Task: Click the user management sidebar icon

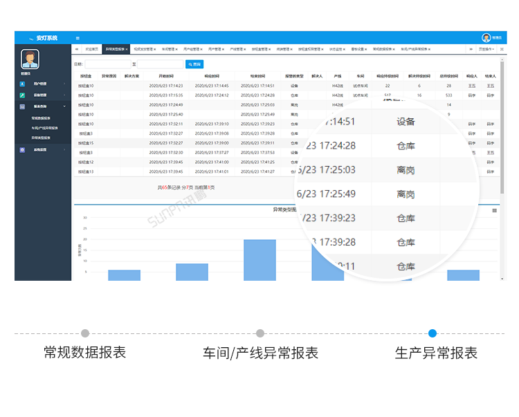Action: pyautogui.click(x=23, y=84)
